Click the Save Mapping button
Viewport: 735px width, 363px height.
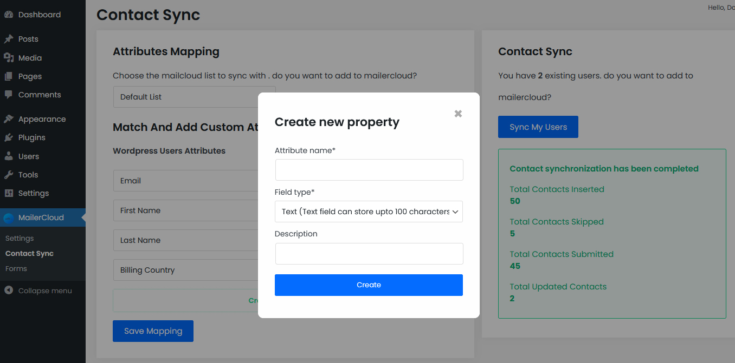[153, 331]
